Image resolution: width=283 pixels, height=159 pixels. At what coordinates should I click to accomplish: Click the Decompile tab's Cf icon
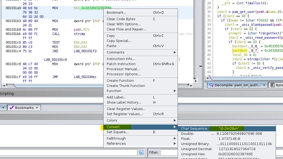(x=211, y=85)
